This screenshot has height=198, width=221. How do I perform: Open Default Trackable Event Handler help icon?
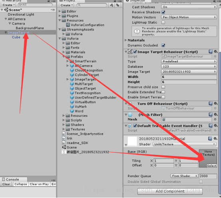211,126
